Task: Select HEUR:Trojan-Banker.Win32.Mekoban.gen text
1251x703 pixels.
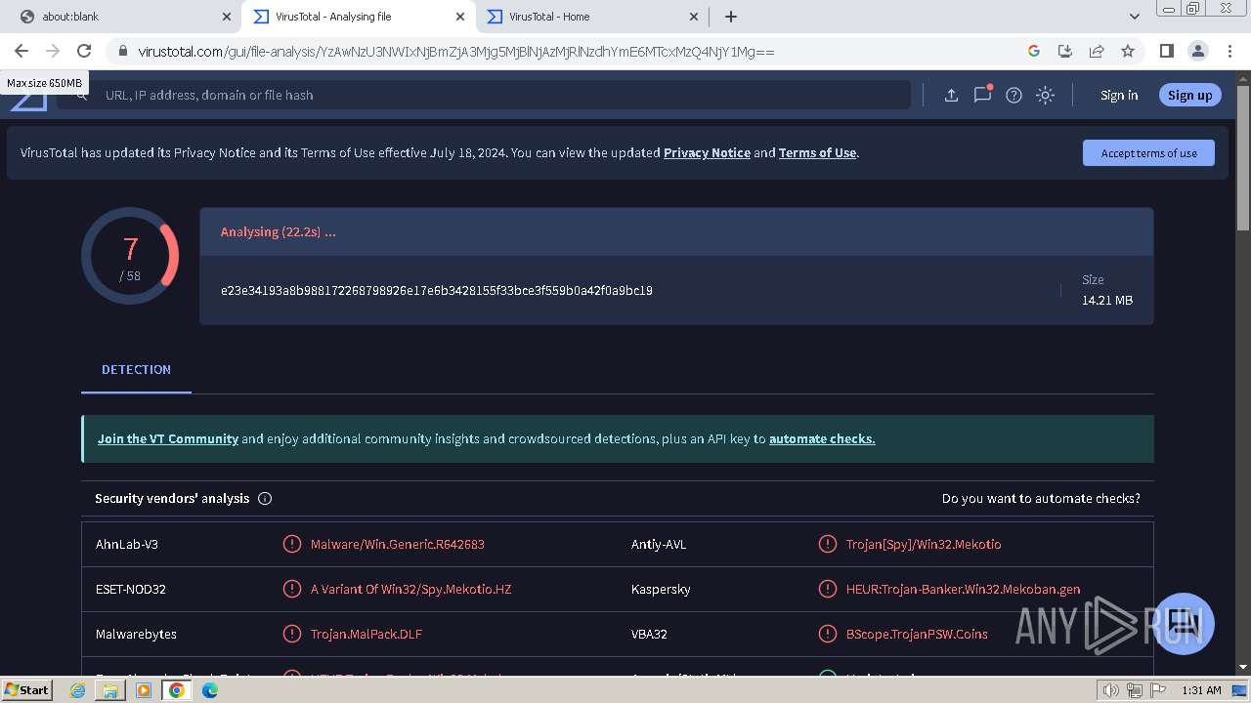Action: pyautogui.click(x=963, y=589)
